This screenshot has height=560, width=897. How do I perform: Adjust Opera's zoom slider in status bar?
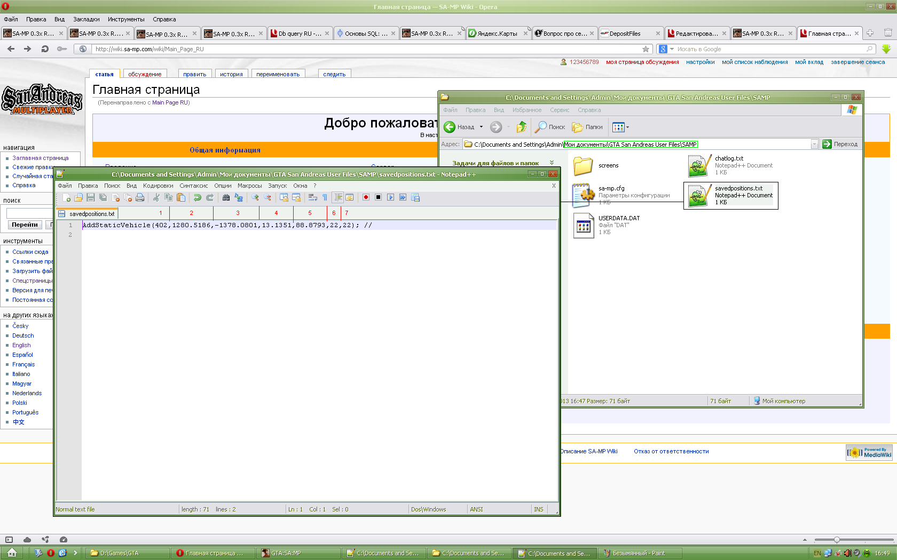pos(837,540)
